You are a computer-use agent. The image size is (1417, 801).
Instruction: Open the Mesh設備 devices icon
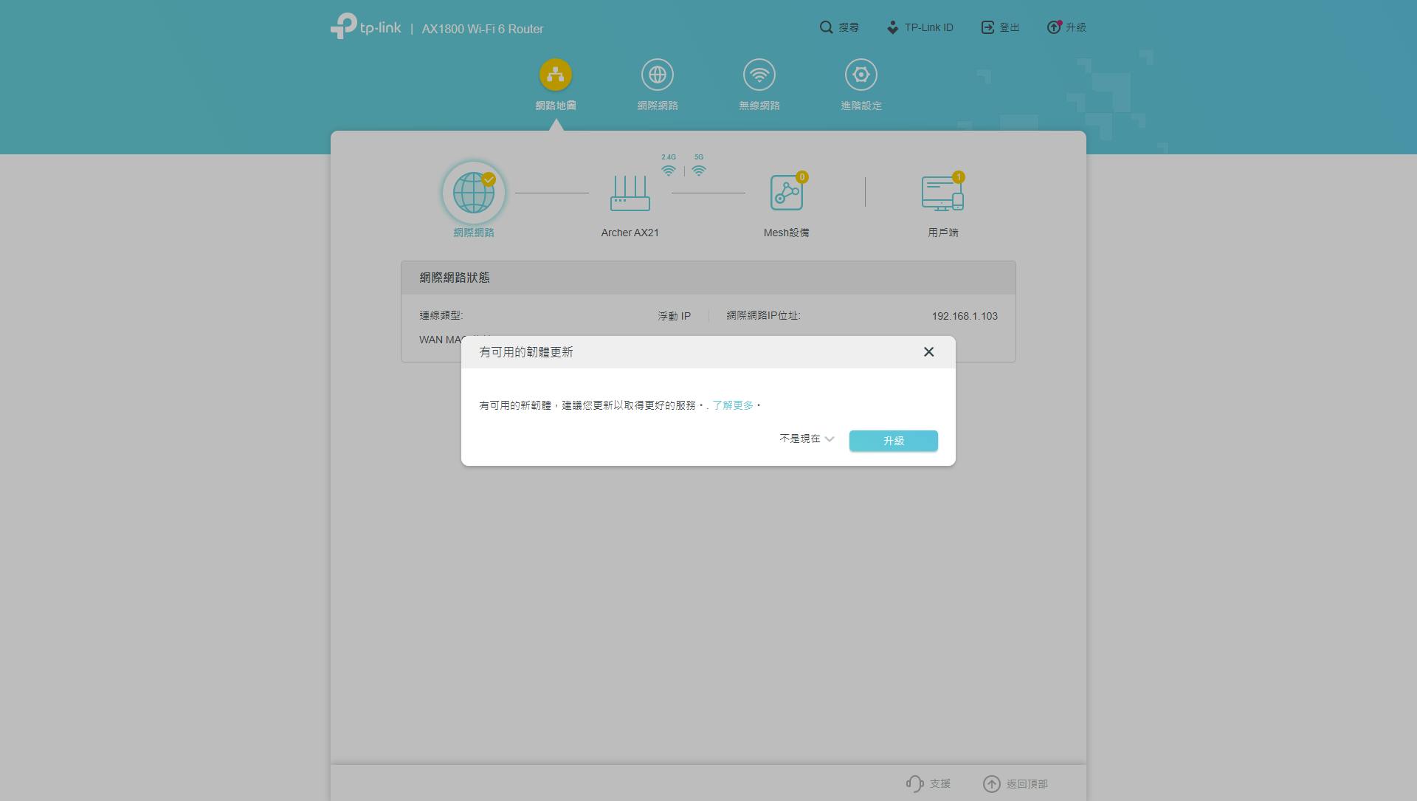(786, 193)
